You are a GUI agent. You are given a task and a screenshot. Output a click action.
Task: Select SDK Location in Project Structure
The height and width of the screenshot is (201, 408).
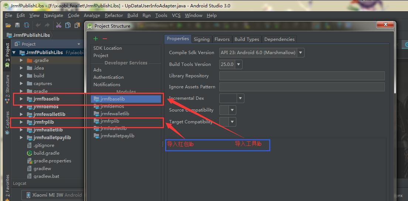[x=107, y=48]
